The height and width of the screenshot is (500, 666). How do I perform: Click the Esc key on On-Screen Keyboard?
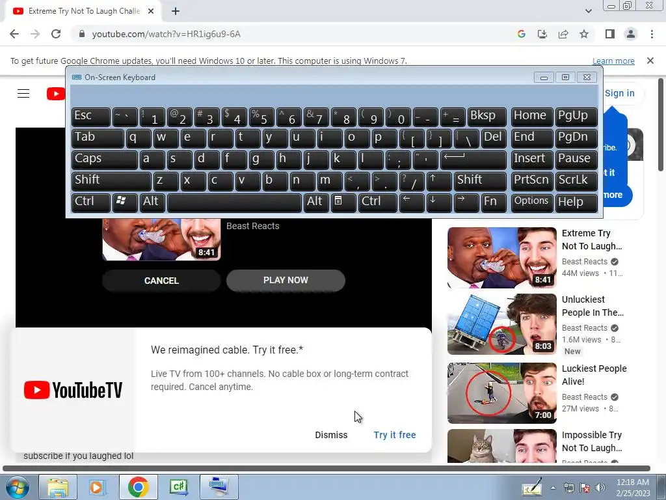(91, 117)
